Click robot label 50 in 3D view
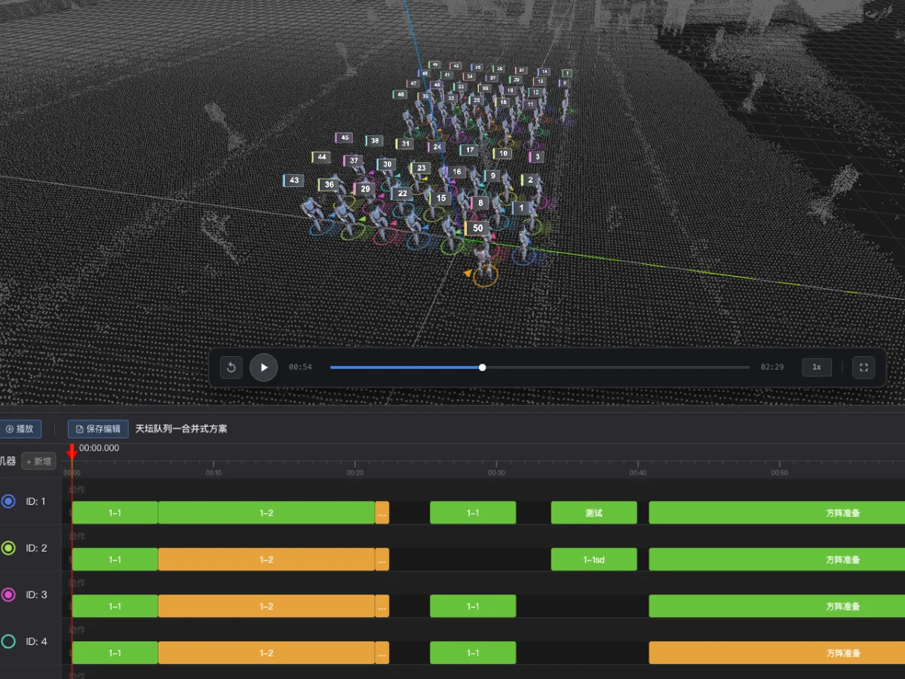This screenshot has height=679, width=905. point(477,228)
